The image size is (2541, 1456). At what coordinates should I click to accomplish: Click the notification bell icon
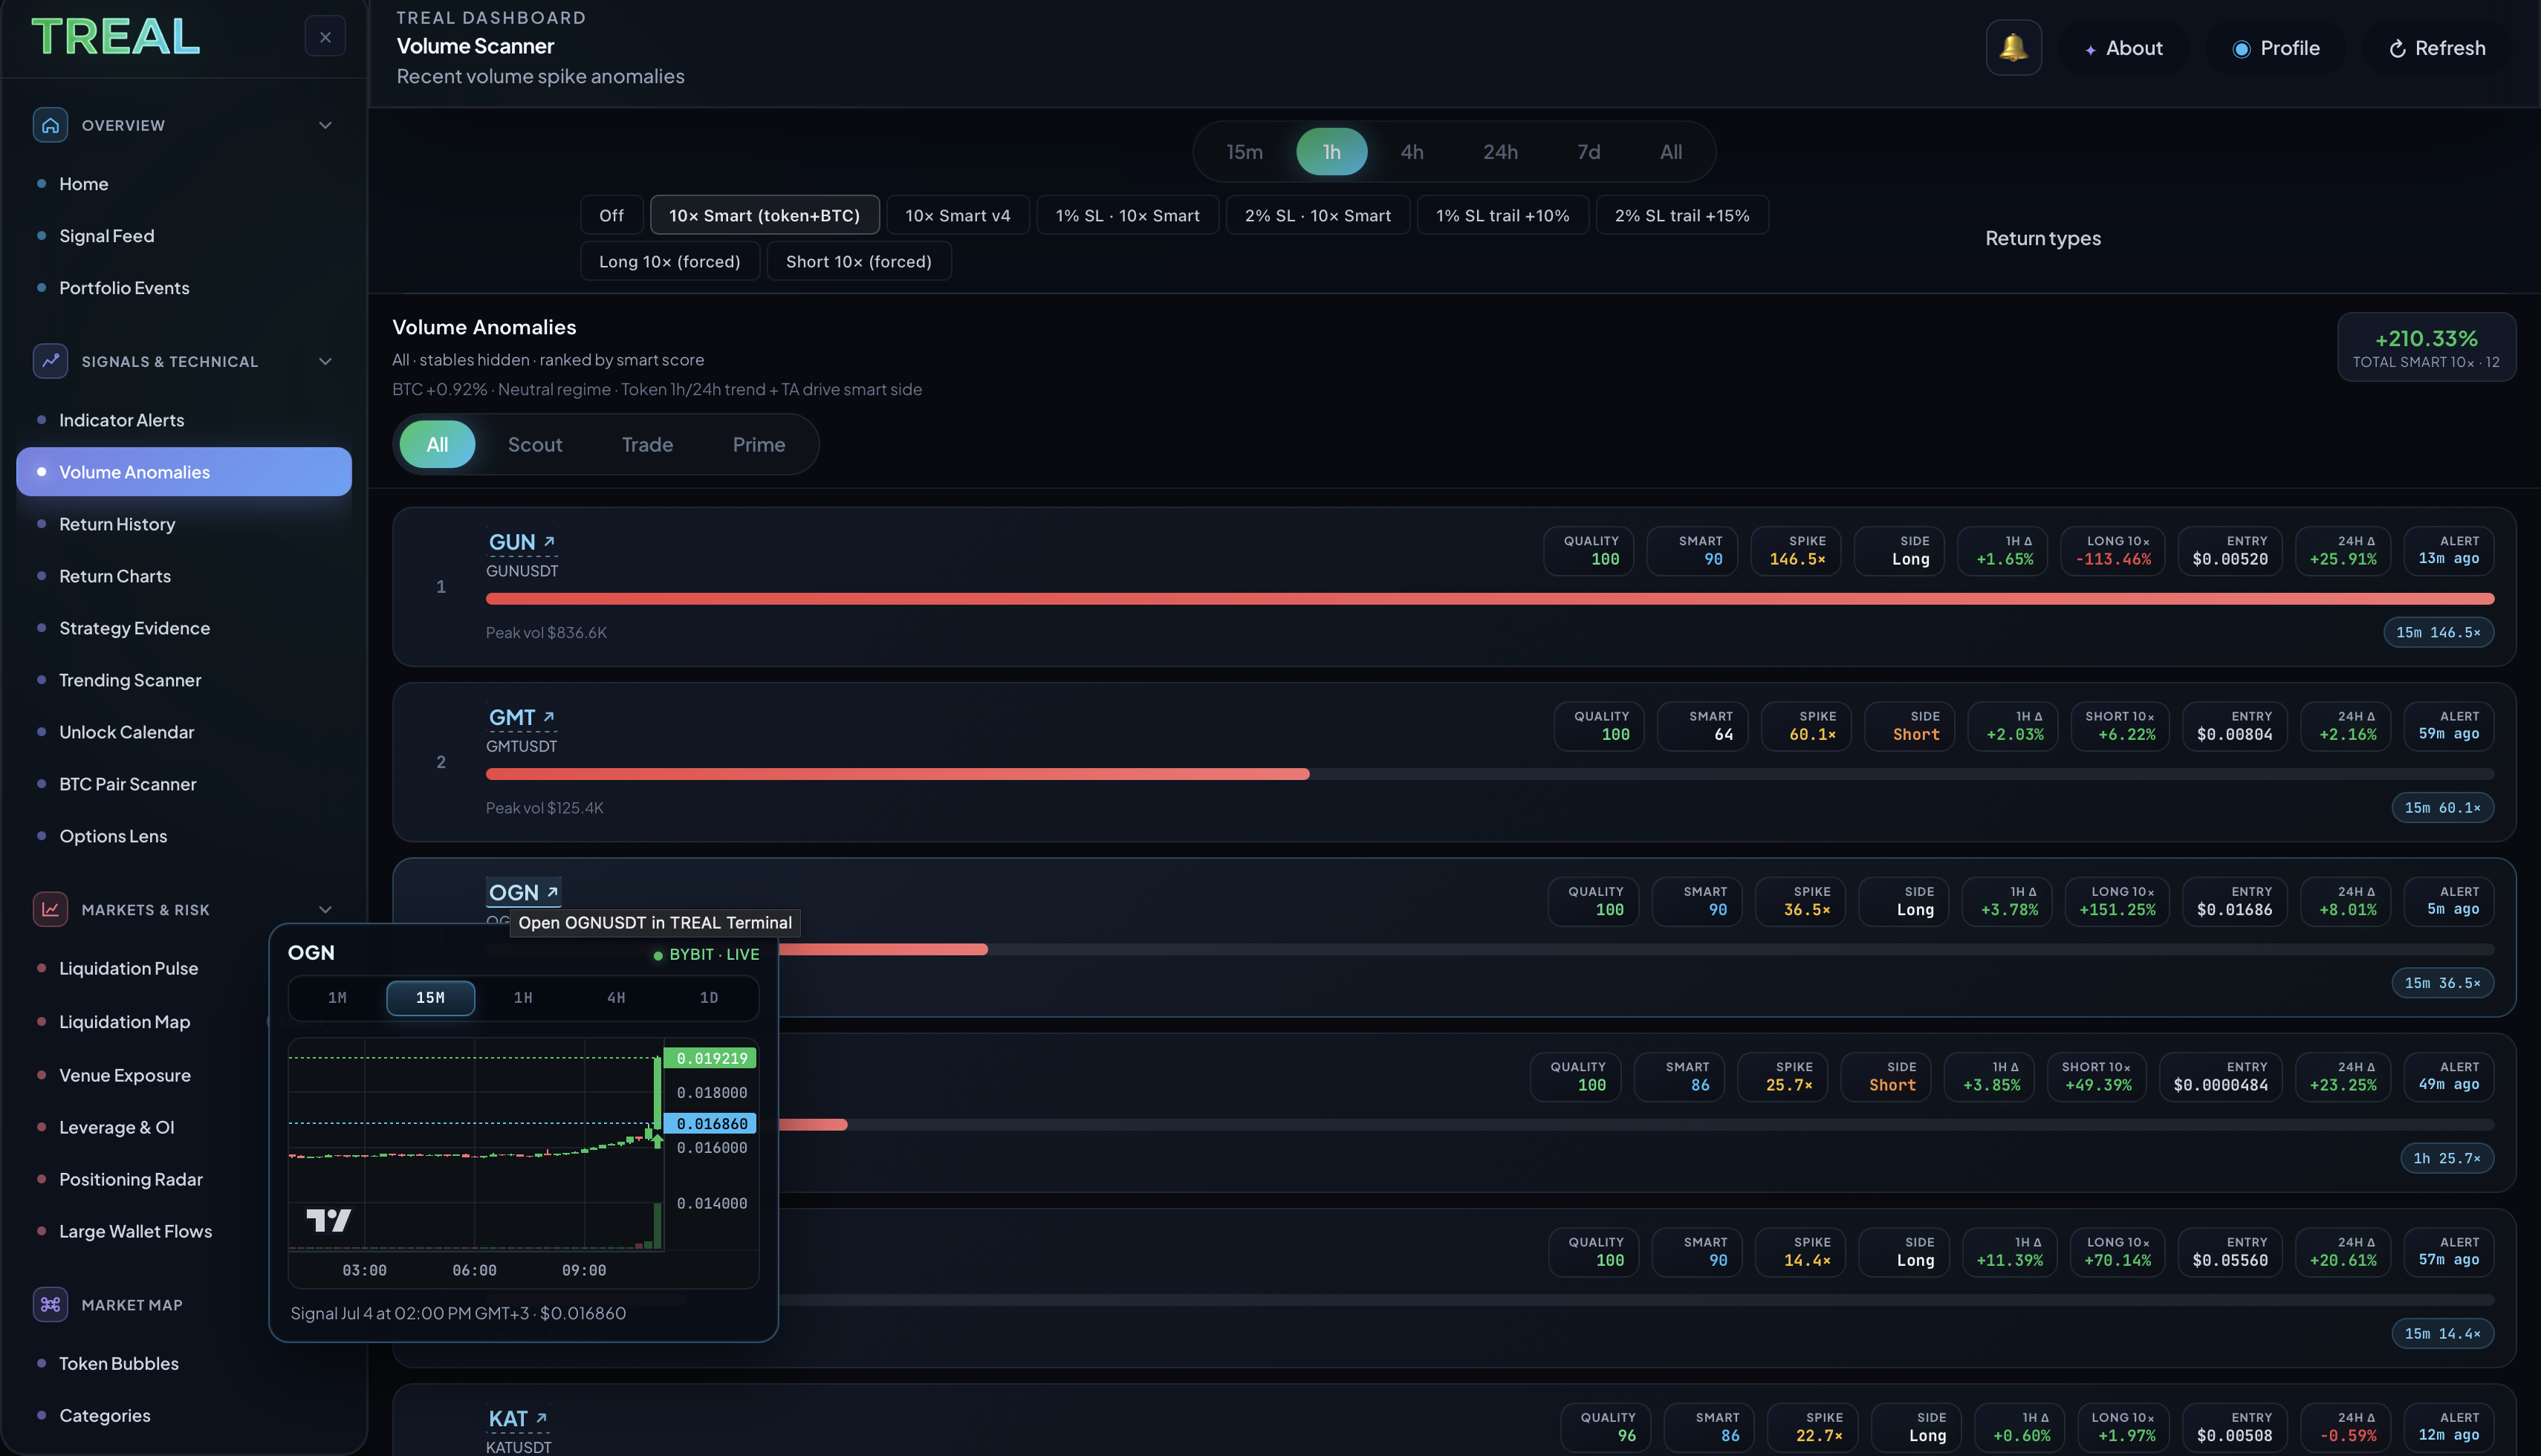(x=2013, y=47)
